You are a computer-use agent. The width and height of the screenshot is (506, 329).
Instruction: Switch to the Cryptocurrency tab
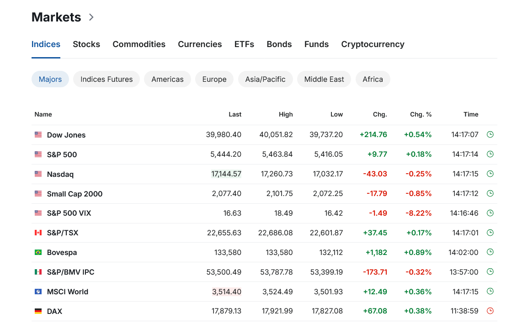373,44
